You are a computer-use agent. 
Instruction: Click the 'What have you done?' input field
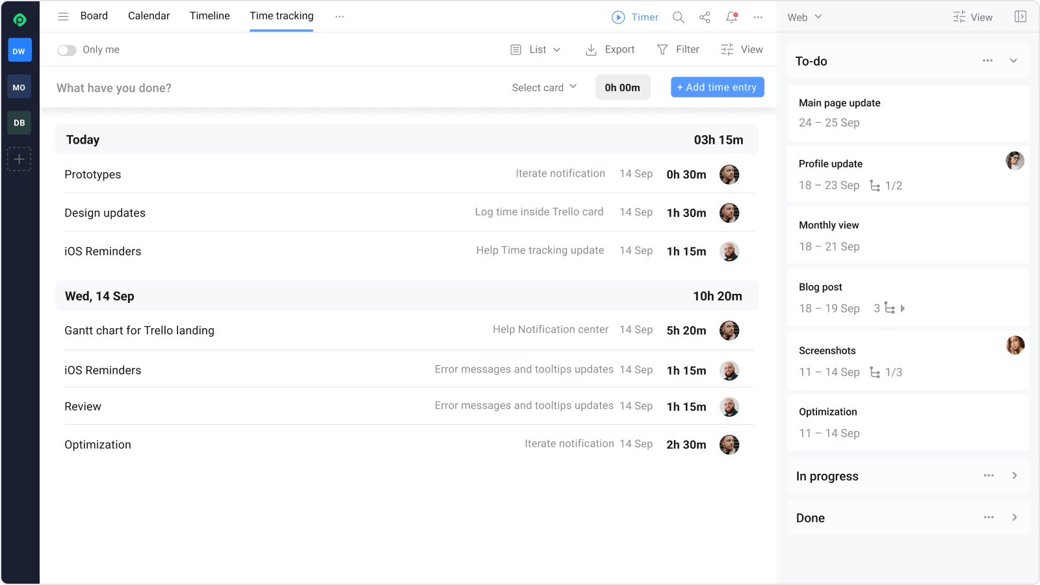pyautogui.click(x=114, y=87)
